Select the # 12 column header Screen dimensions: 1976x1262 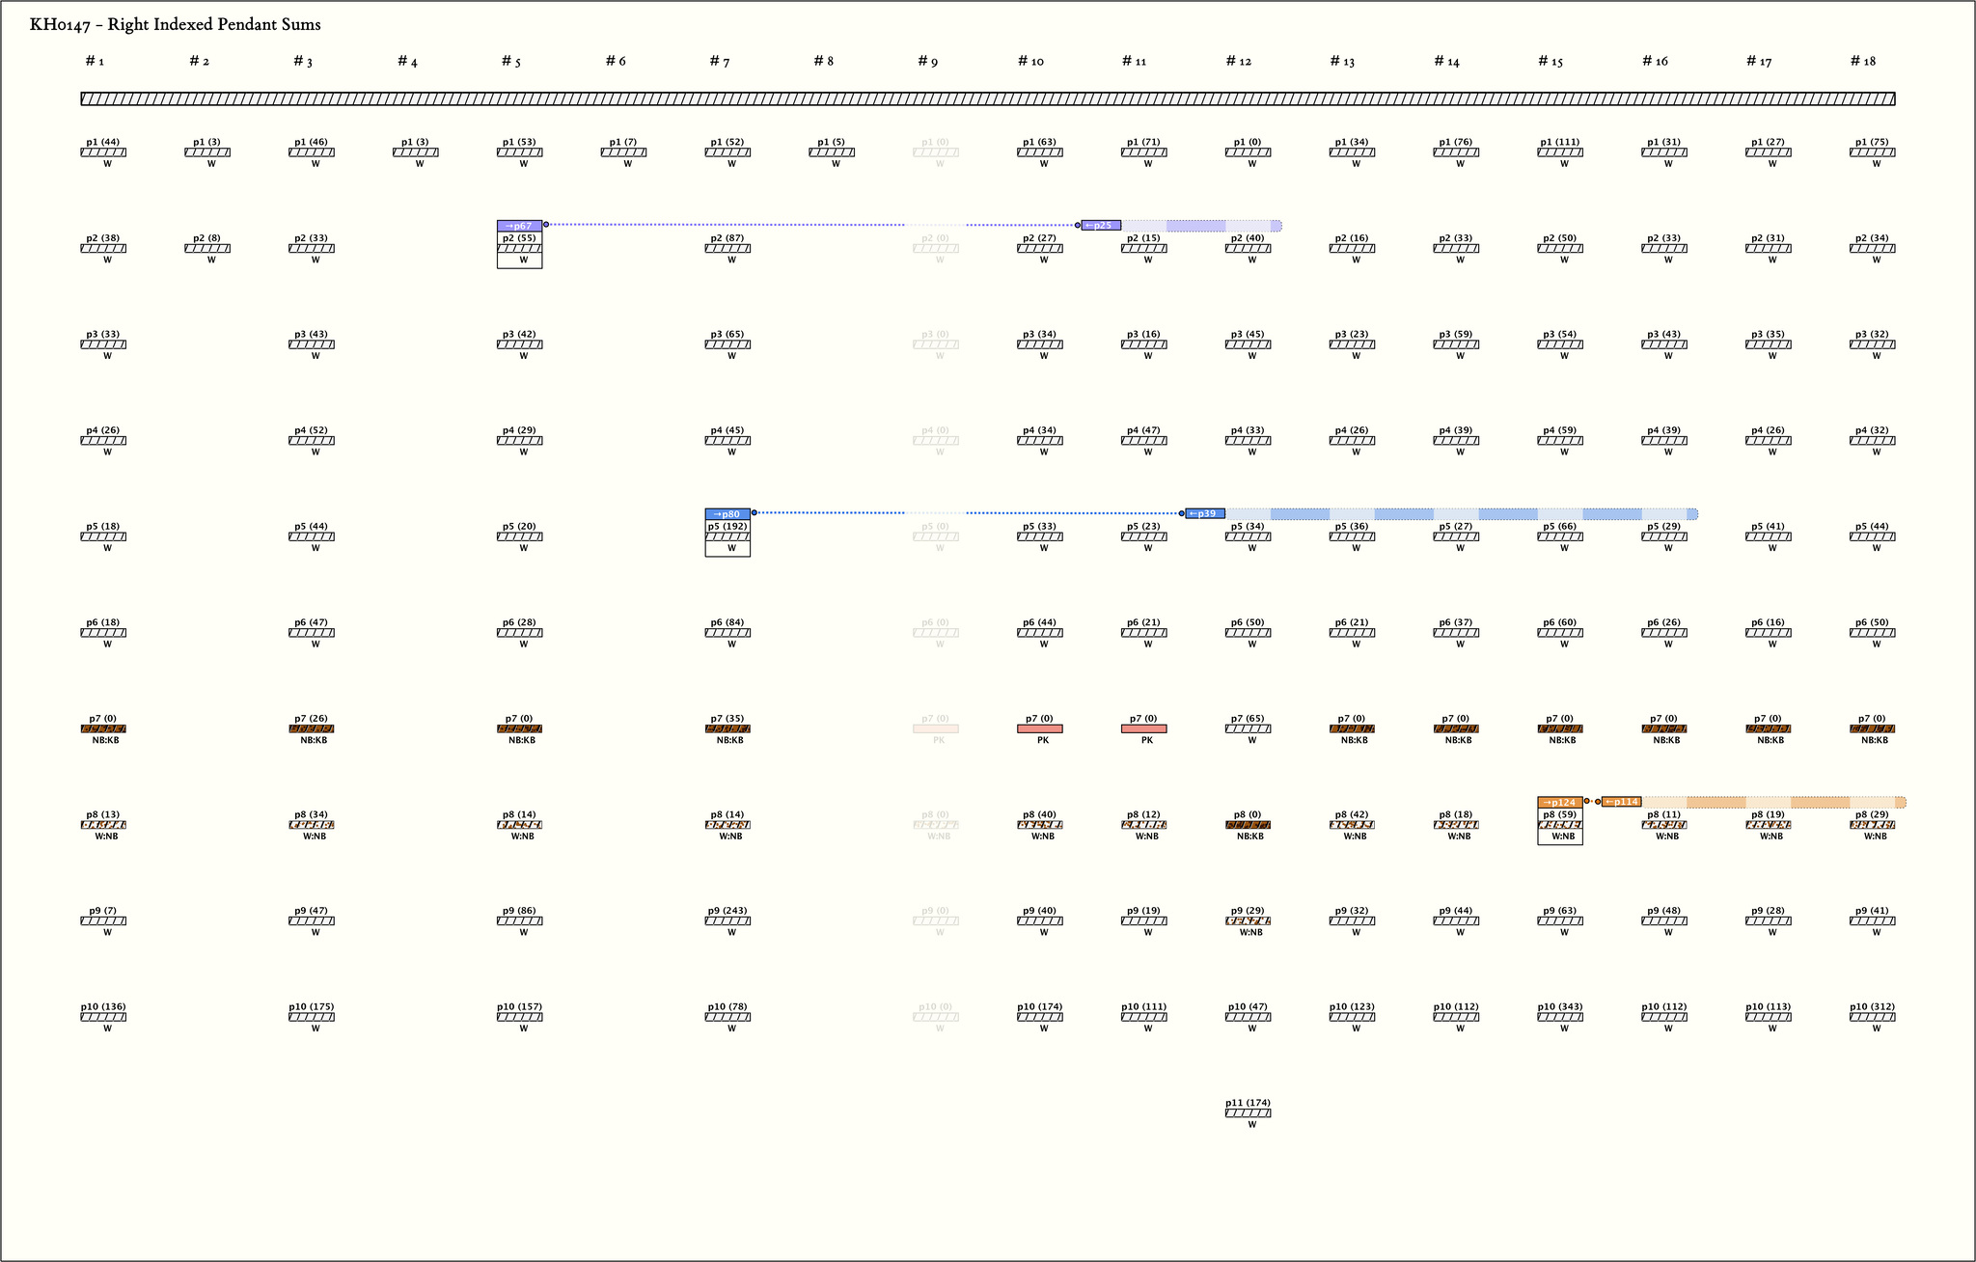coord(1238,62)
